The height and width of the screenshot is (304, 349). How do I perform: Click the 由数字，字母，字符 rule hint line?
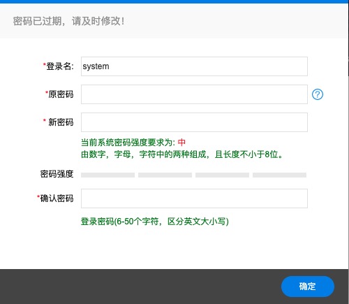[182, 154]
